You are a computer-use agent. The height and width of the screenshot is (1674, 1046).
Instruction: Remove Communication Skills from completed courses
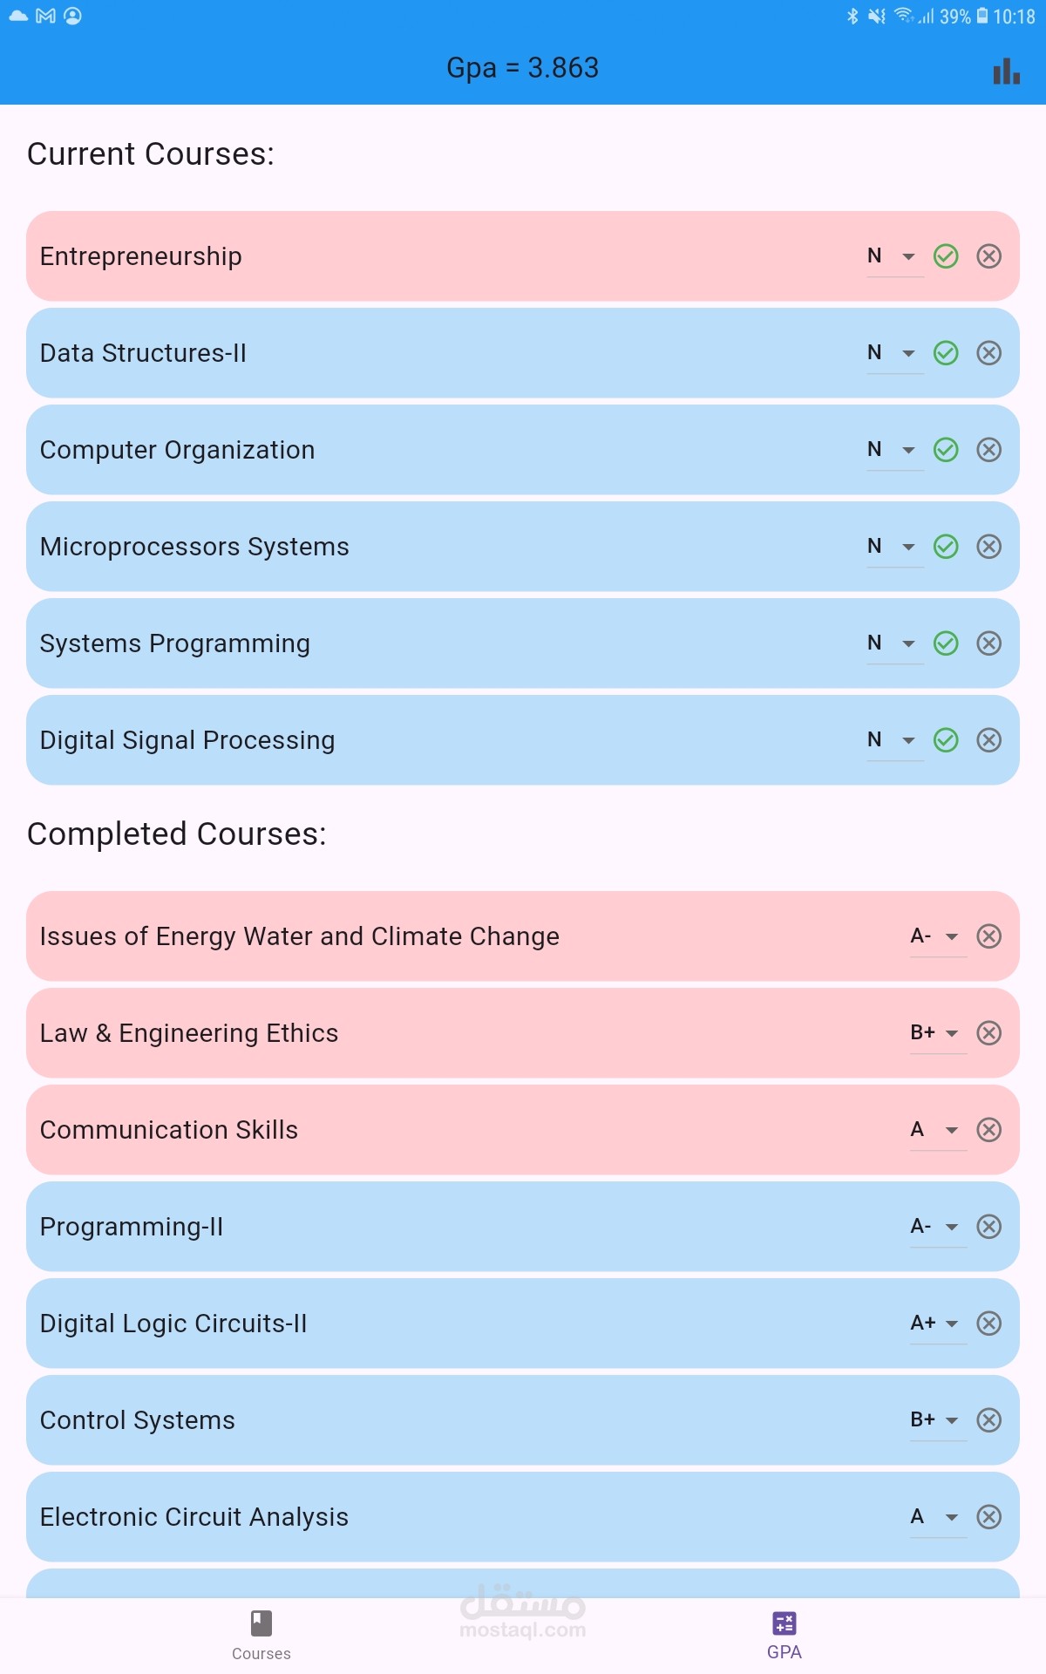[988, 1130]
